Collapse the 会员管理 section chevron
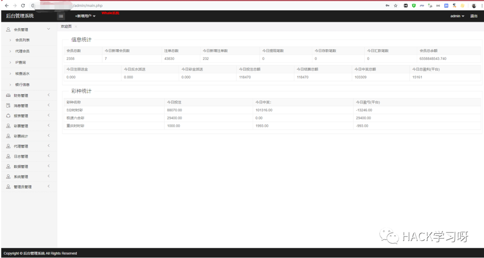Image resolution: width=484 pixels, height=258 pixels. point(48,29)
